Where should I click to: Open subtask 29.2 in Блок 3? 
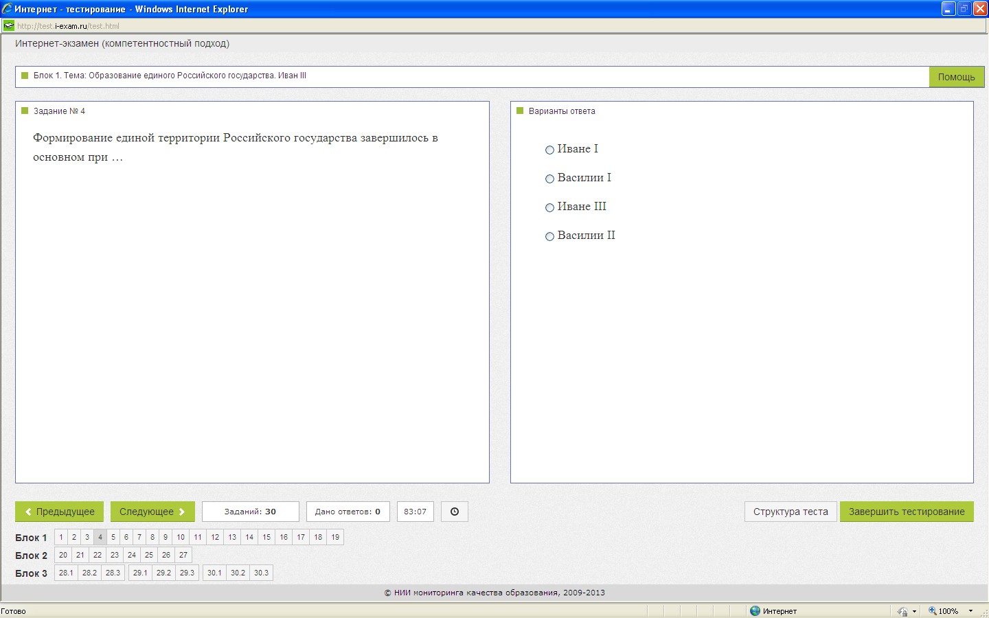(x=163, y=573)
